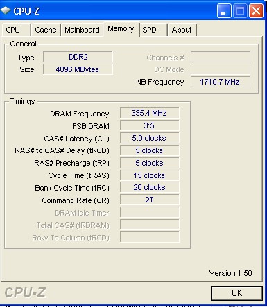Open the About tab

[182, 30]
